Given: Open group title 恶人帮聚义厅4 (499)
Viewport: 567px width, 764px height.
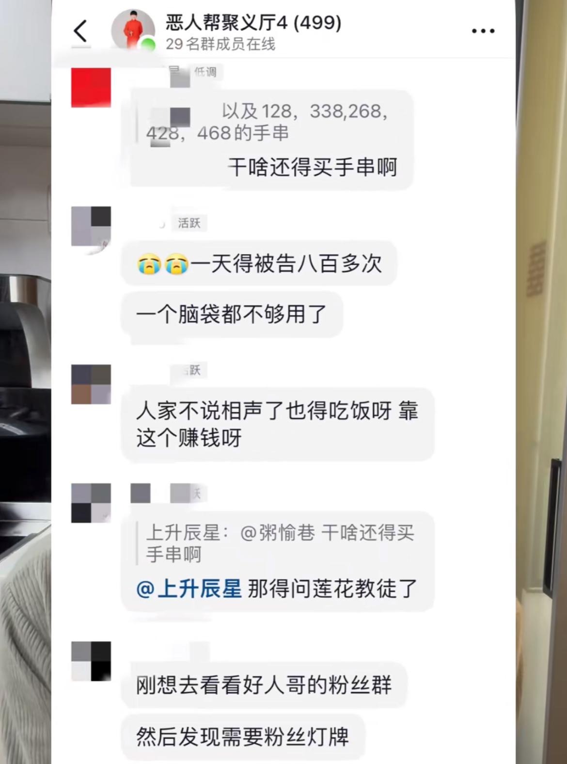Looking at the screenshot, I should point(253,22).
